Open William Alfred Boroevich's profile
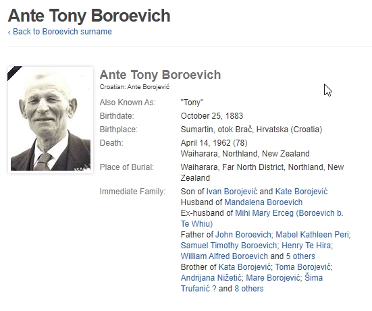 [224, 256]
